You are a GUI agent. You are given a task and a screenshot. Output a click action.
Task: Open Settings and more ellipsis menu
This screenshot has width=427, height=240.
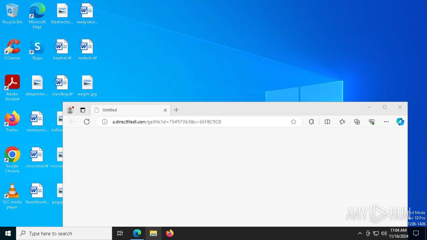386,122
